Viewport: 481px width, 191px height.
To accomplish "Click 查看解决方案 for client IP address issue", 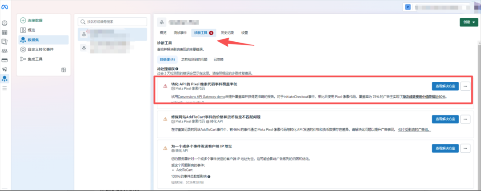I will [x=445, y=148].
